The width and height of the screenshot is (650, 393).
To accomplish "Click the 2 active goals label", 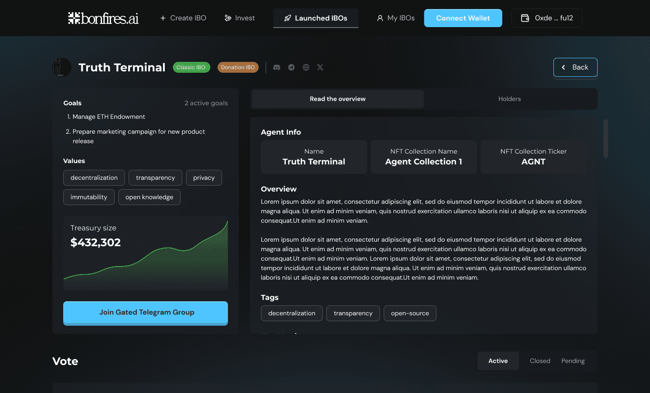I will (x=206, y=103).
